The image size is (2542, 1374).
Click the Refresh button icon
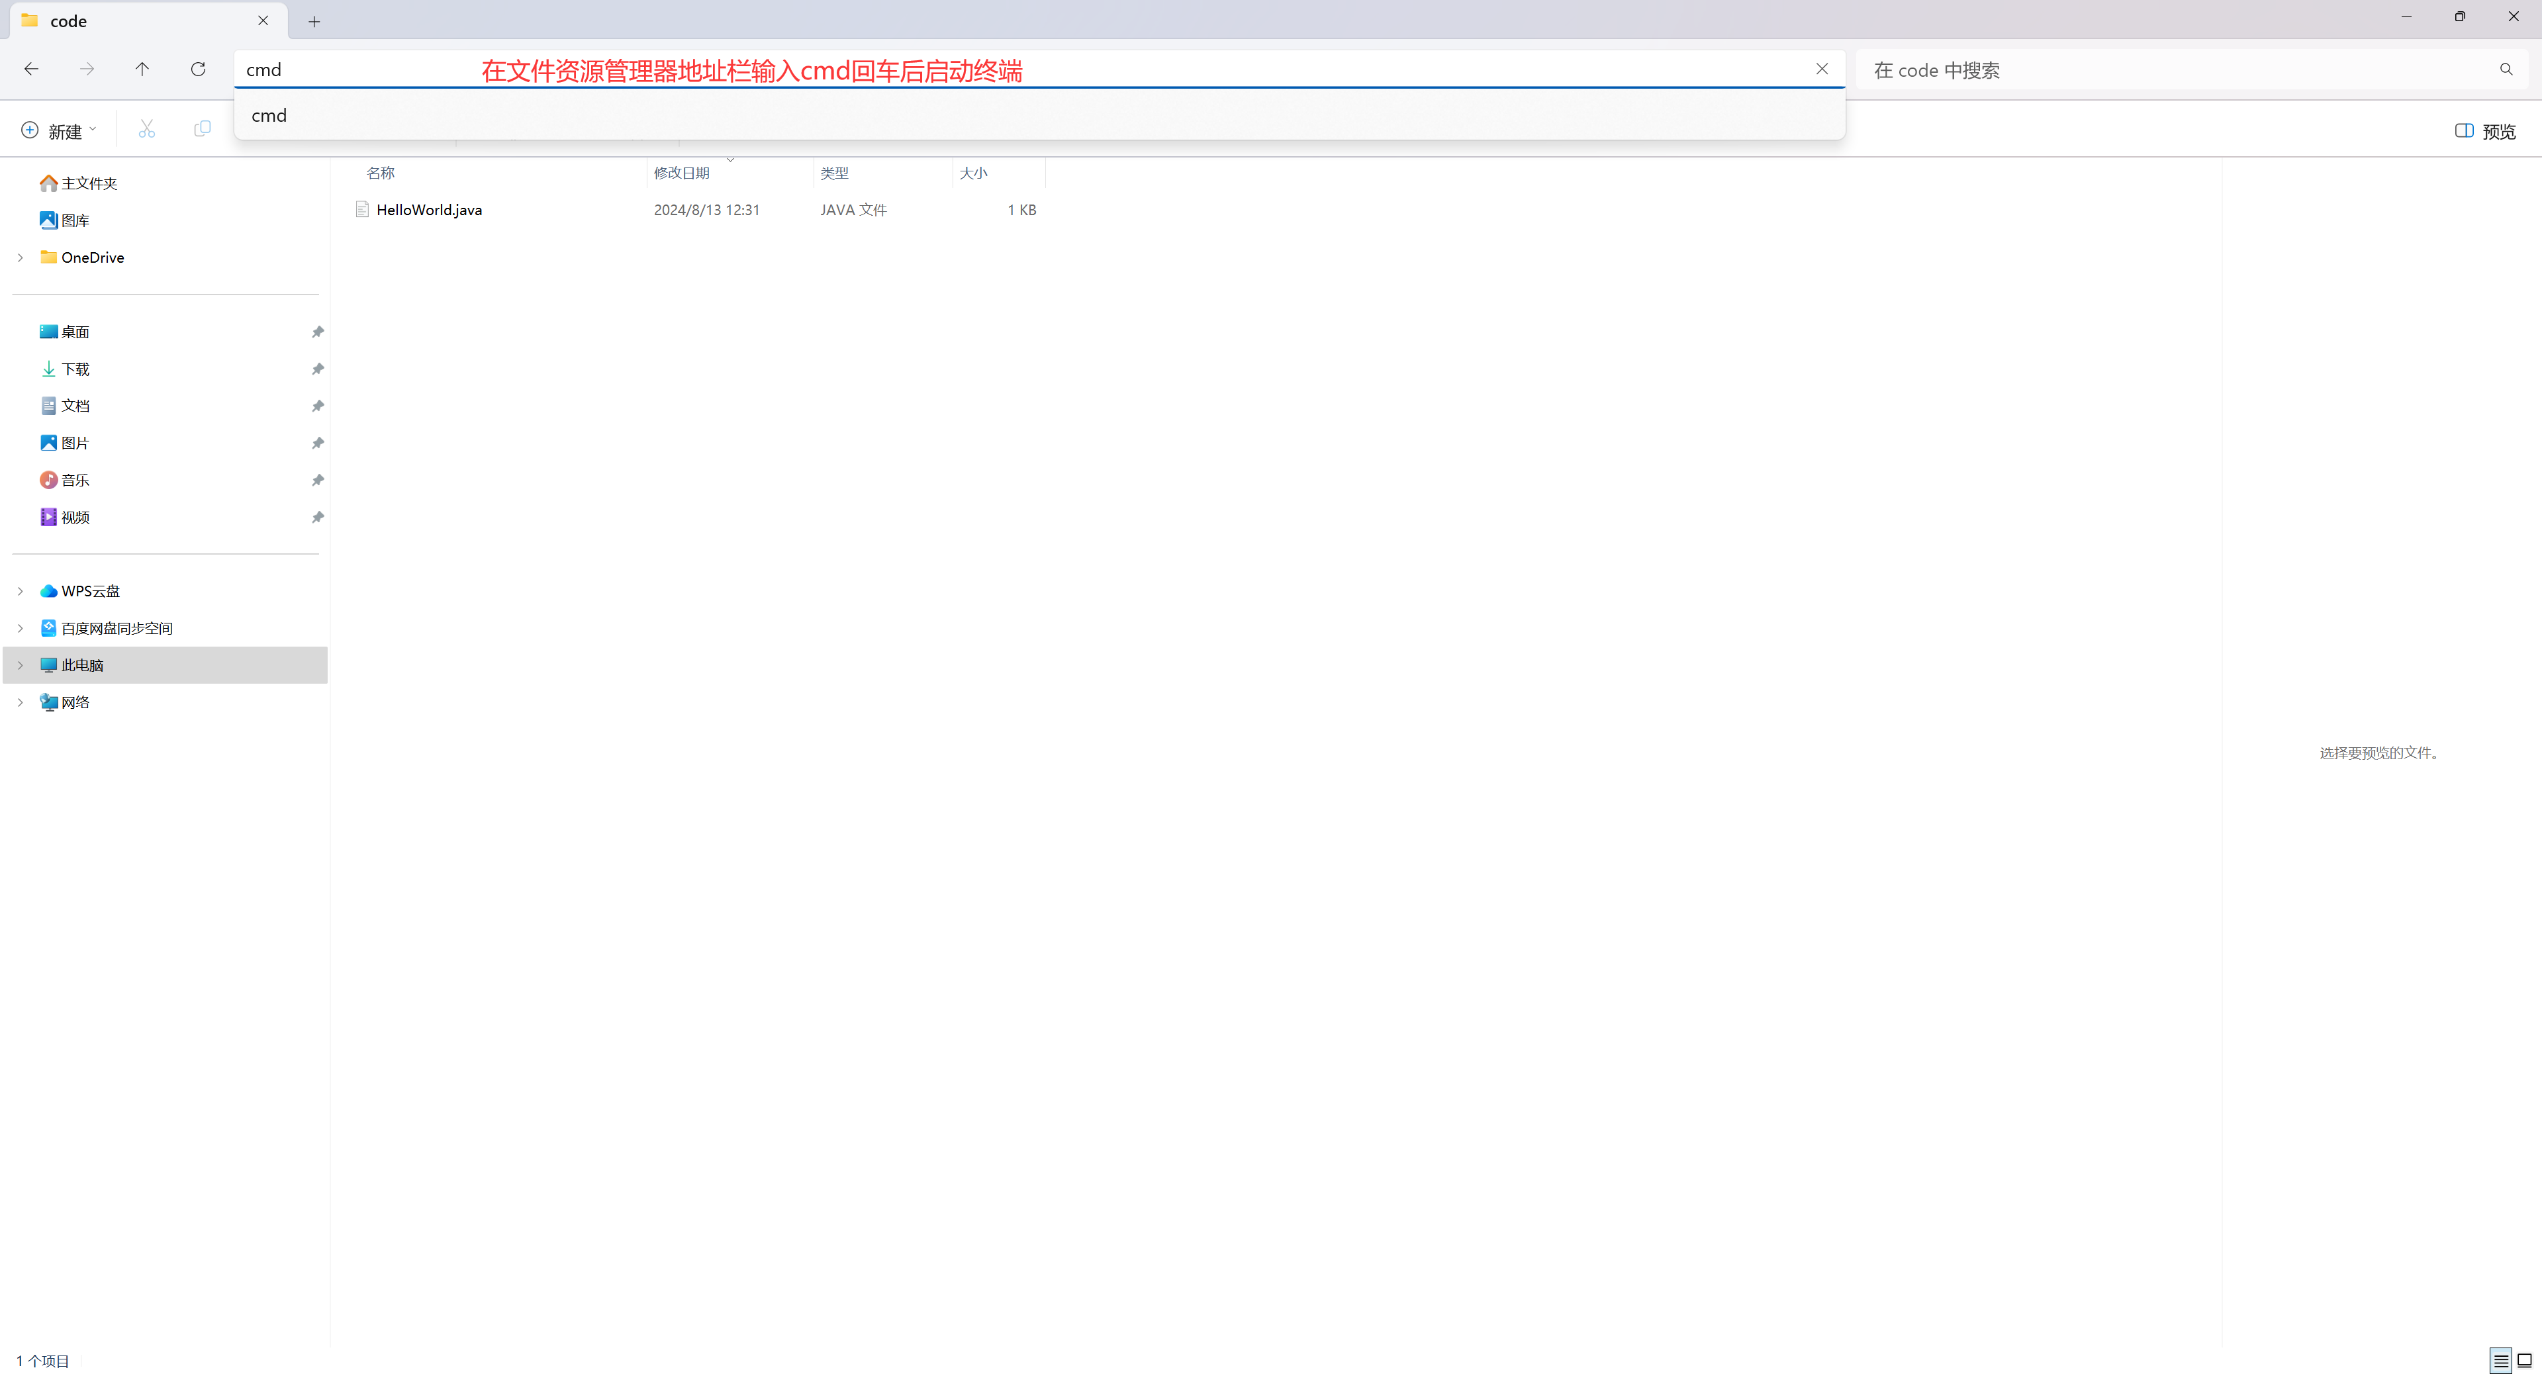(x=199, y=69)
